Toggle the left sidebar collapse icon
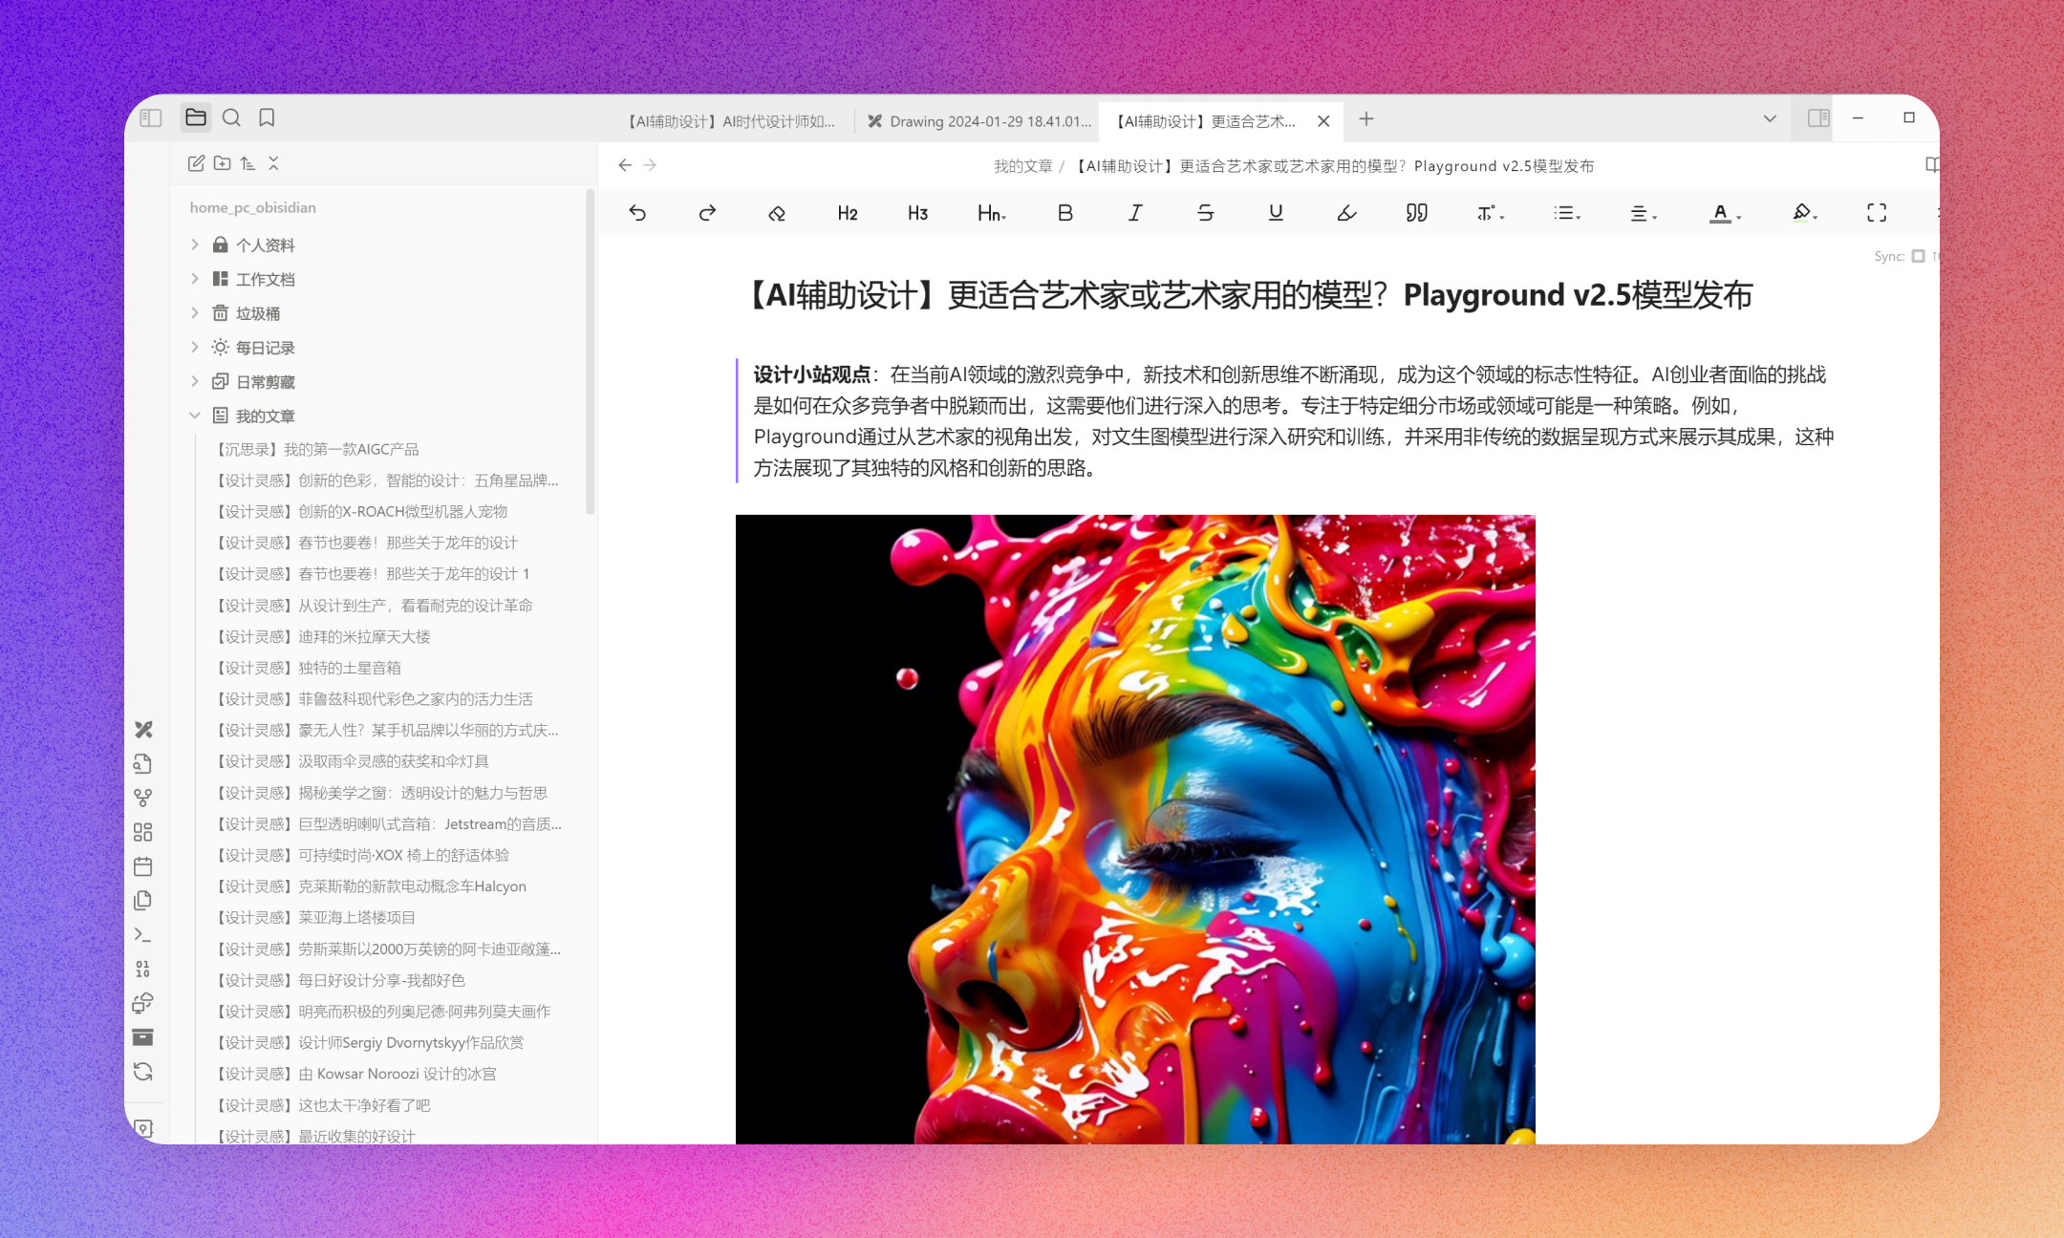This screenshot has height=1238, width=2064. [151, 117]
